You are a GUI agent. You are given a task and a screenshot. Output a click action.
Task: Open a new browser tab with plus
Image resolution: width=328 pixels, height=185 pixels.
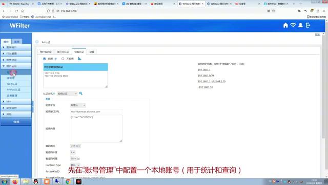(x=294, y=4)
